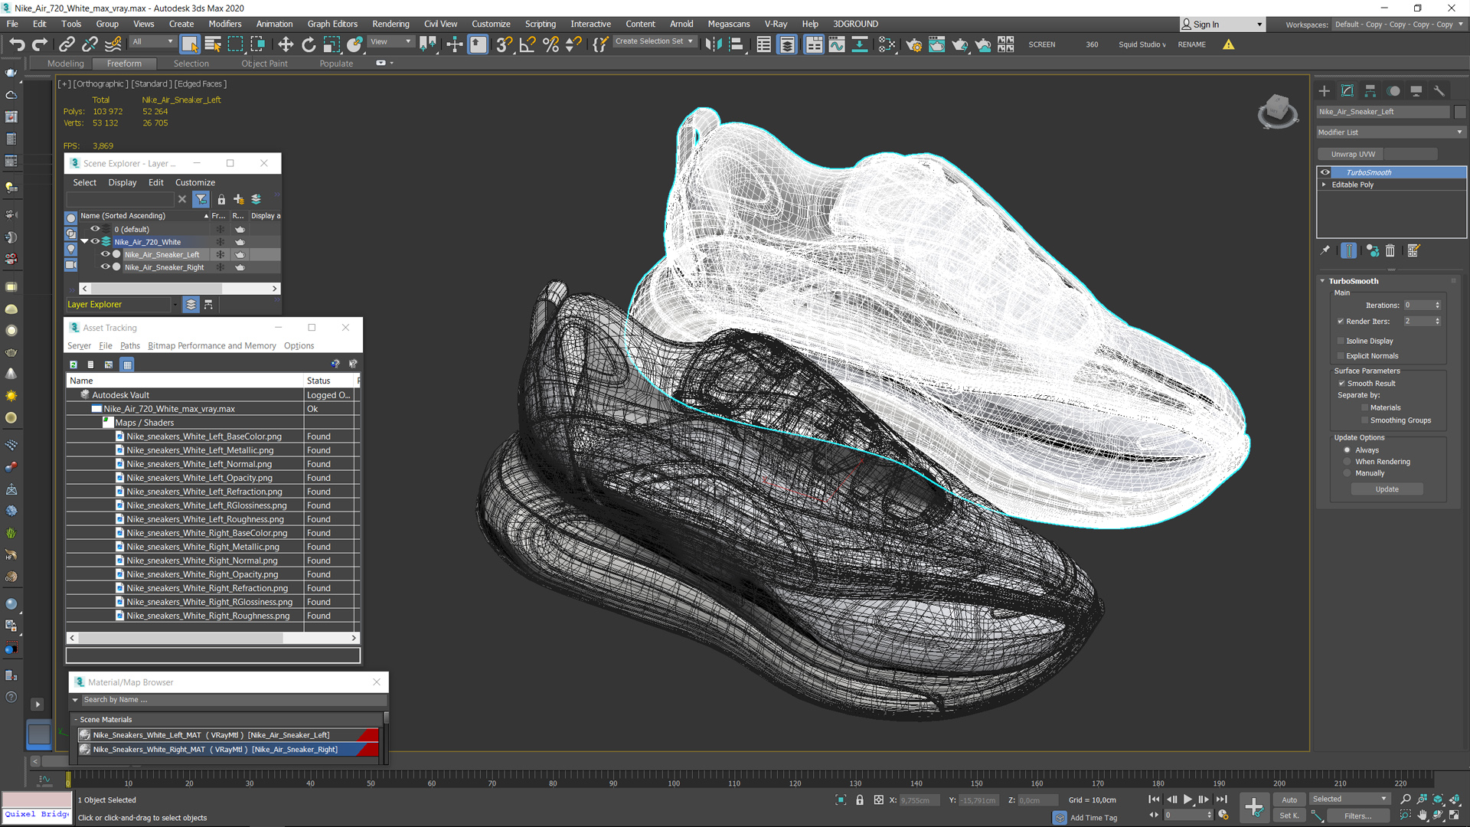Screen dimensions: 1470x827
Task: Select the When Rendering update option
Action: point(1347,462)
